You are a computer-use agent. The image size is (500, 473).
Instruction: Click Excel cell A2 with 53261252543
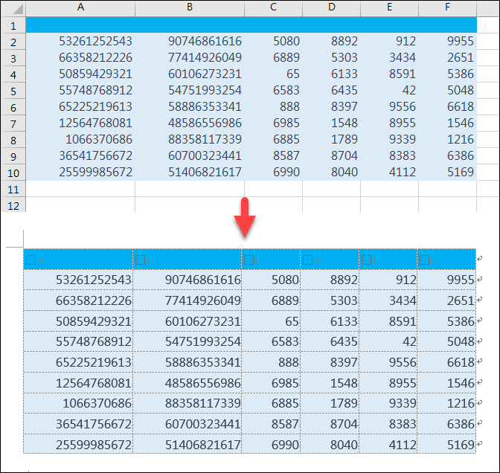(80, 41)
